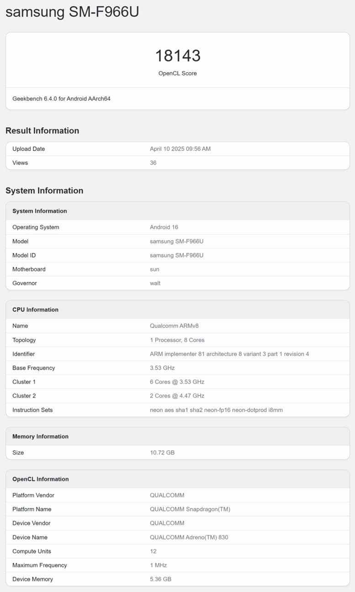Viewport: 355px width, 592px height.
Task: Click the Maximum Frequency label
Action: click(x=40, y=565)
